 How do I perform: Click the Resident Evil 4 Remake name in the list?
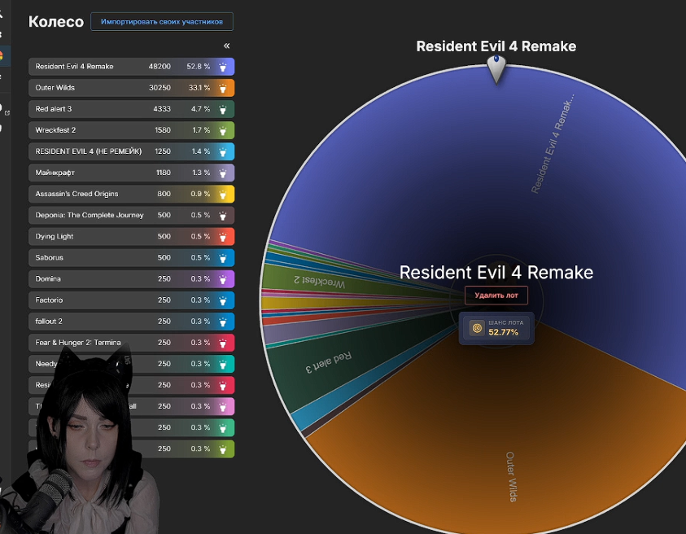point(74,67)
